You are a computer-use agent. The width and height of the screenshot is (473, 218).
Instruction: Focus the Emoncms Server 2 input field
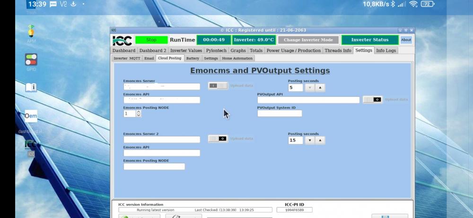(x=162, y=139)
